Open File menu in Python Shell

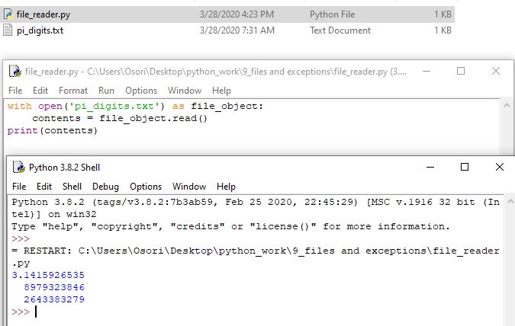[x=19, y=187]
